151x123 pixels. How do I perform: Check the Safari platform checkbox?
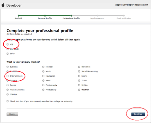7,54
